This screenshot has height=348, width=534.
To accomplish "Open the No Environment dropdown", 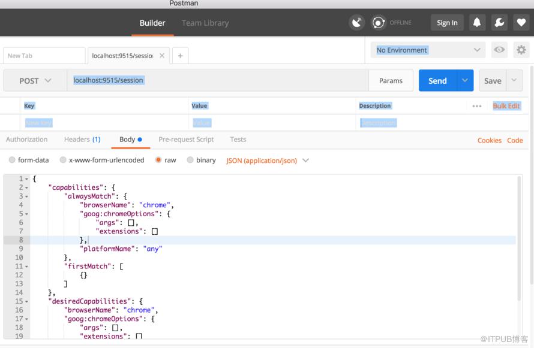I will tap(428, 50).
